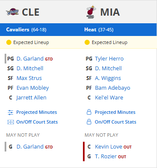Open Evan Mobley player page
157x168 pixels.
[33, 88]
